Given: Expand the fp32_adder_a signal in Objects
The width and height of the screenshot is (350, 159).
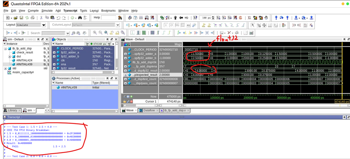Looking at the screenshot, I should [54, 52].
